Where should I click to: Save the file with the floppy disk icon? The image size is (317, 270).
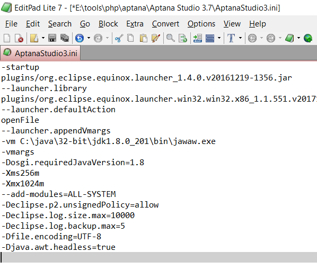point(52,38)
